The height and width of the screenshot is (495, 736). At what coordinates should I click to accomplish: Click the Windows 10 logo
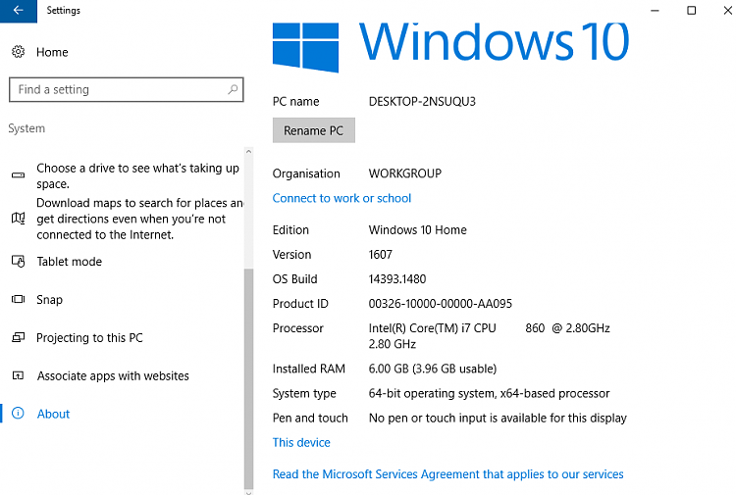click(450, 46)
